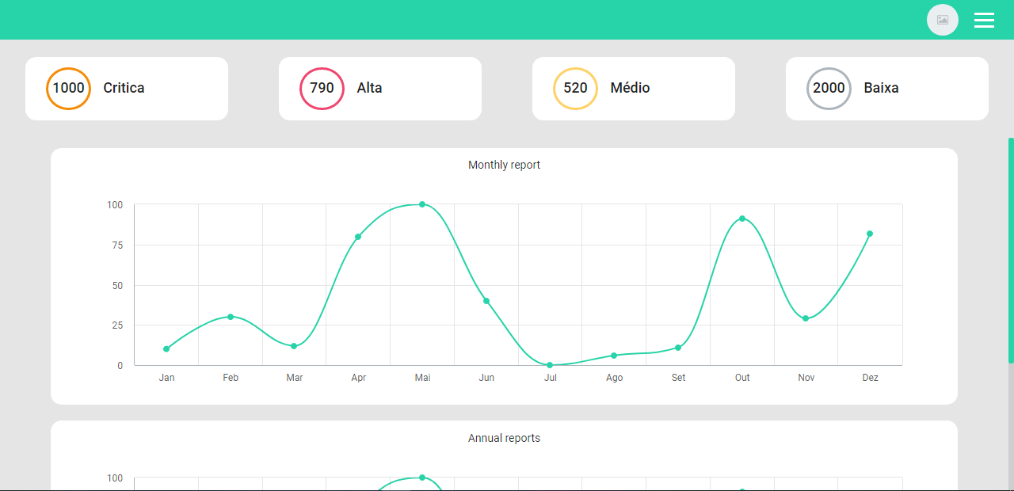Click the Mai peak point on Annual reports chart
This screenshot has width=1014, height=491.
pyautogui.click(x=422, y=478)
